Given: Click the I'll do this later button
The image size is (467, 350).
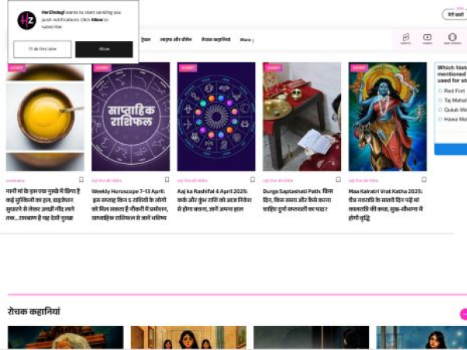Looking at the screenshot, I should click(x=42, y=49).
